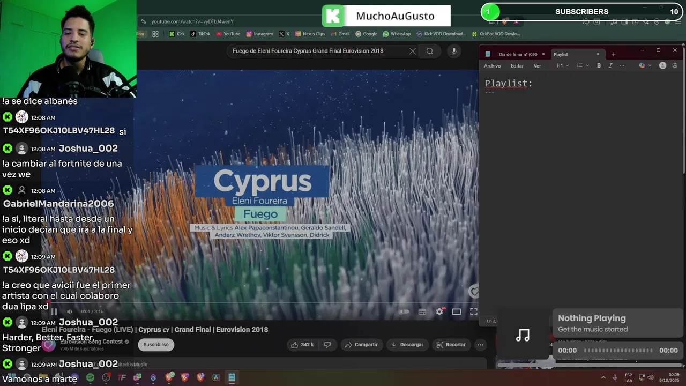
Task: Show hidden system tray icons chevron
Action: pos(603,377)
